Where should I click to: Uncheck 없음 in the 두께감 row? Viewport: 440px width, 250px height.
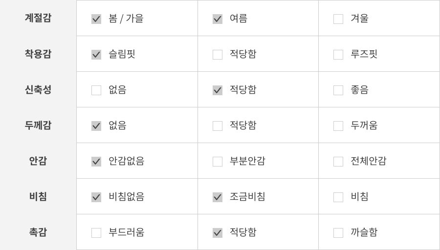96,126
